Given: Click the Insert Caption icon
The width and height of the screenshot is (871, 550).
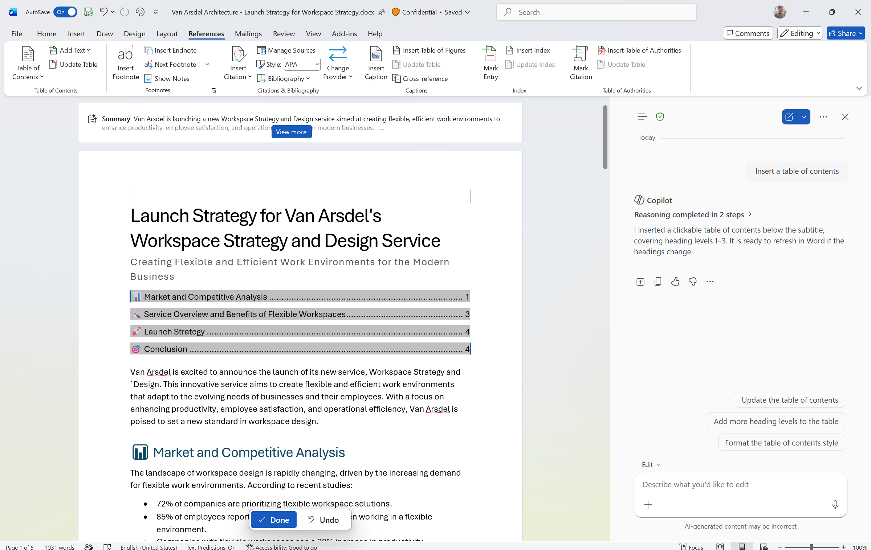Looking at the screenshot, I should click(376, 54).
